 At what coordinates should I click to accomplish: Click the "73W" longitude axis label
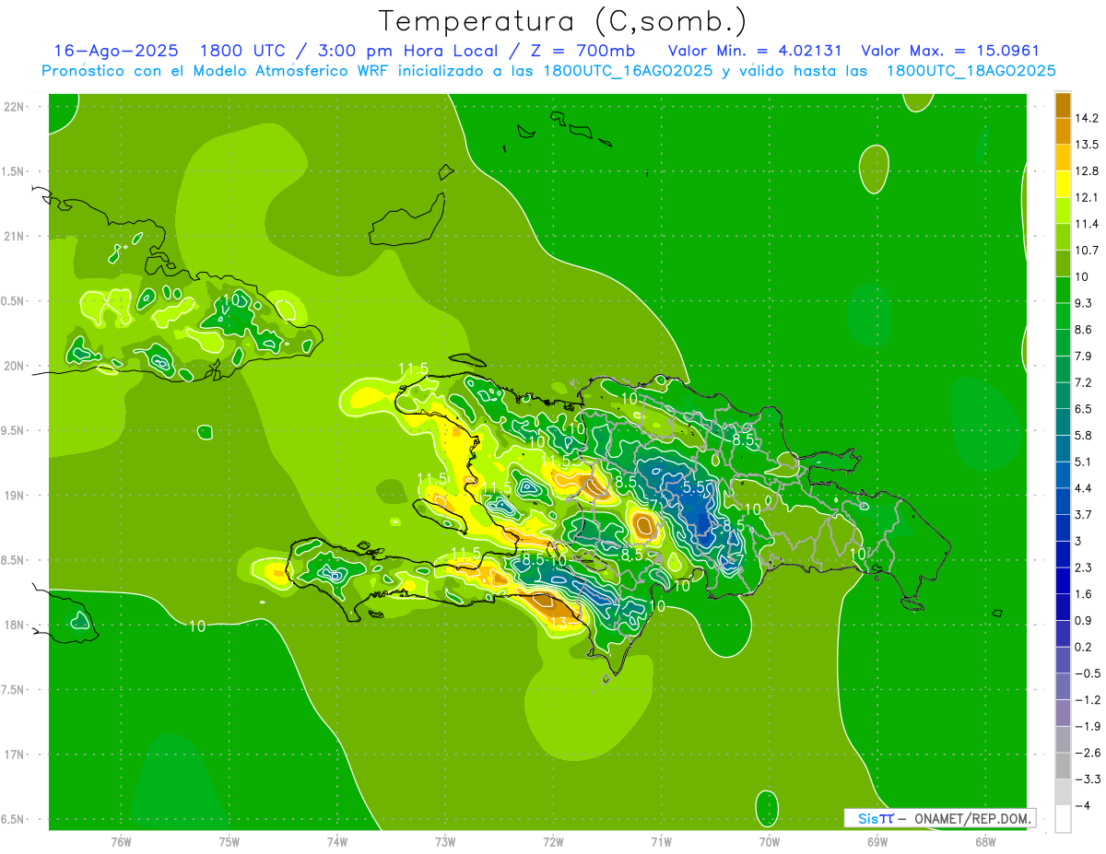click(445, 841)
